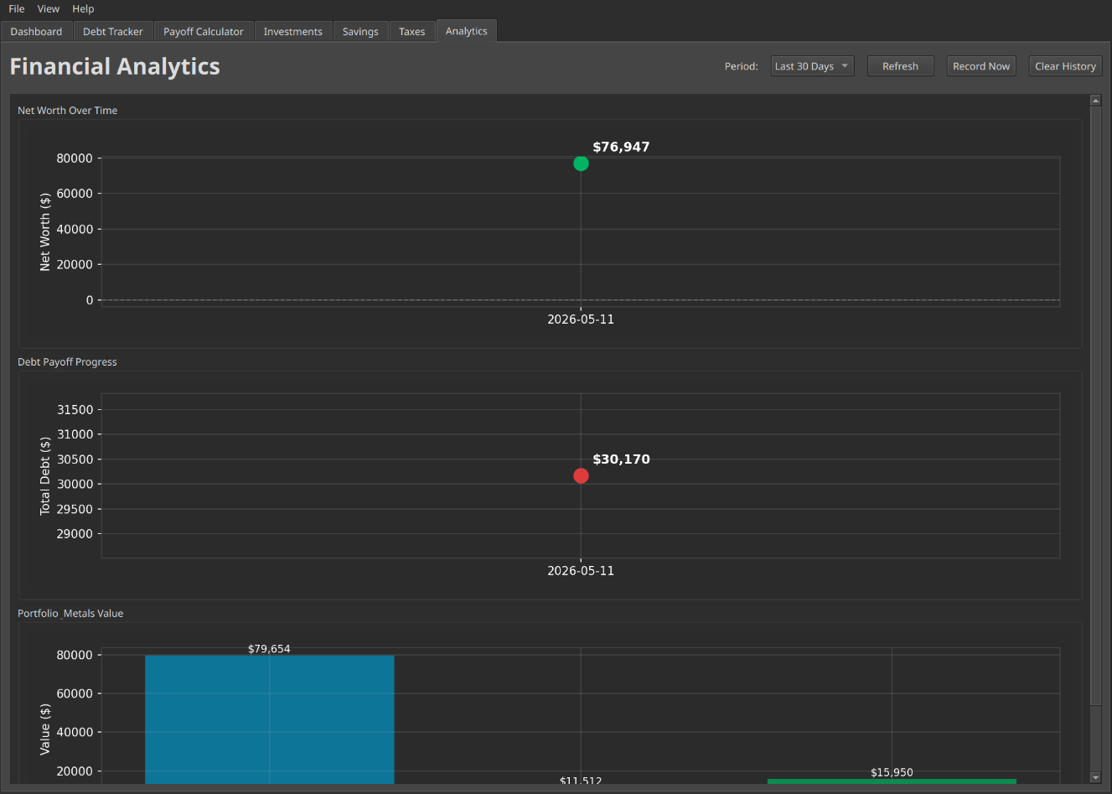
Task: Click the Portfolio_Metals Value title
Action: pyautogui.click(x=70, y=614)
